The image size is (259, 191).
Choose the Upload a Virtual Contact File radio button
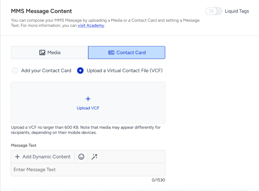click(80, 70)
